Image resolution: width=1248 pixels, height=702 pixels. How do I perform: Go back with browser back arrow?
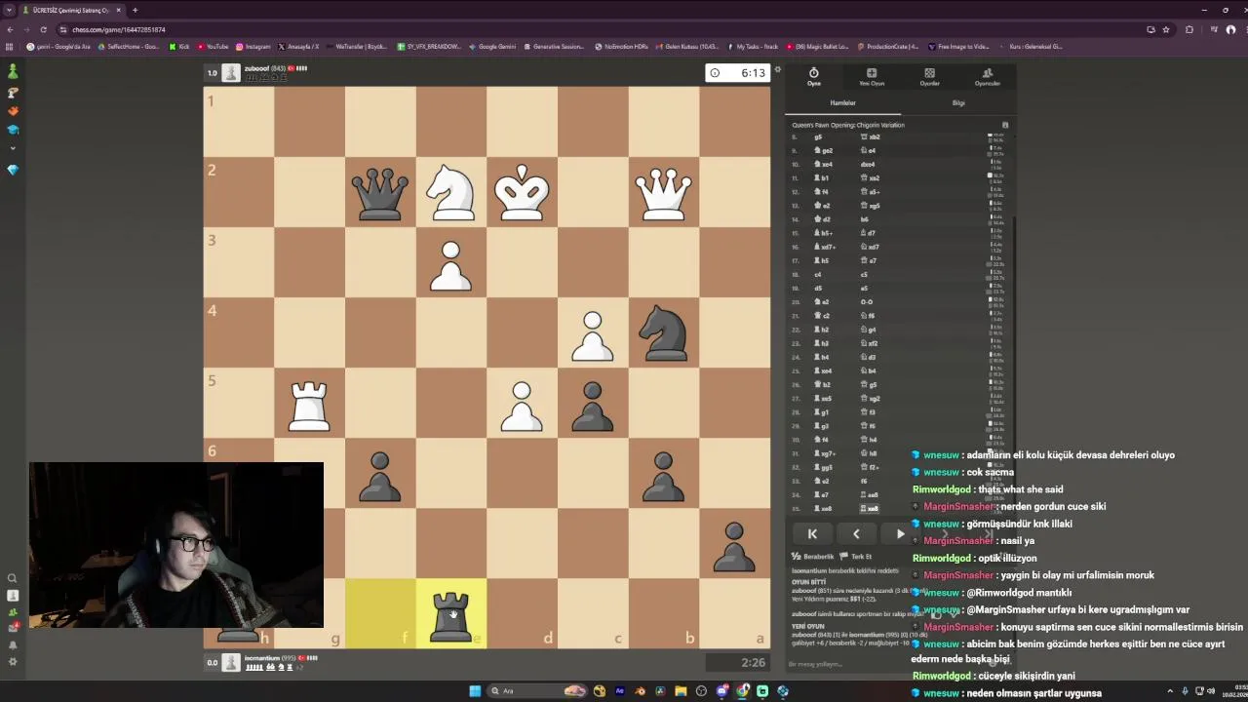pyautogui.click(x=10, y=29)
